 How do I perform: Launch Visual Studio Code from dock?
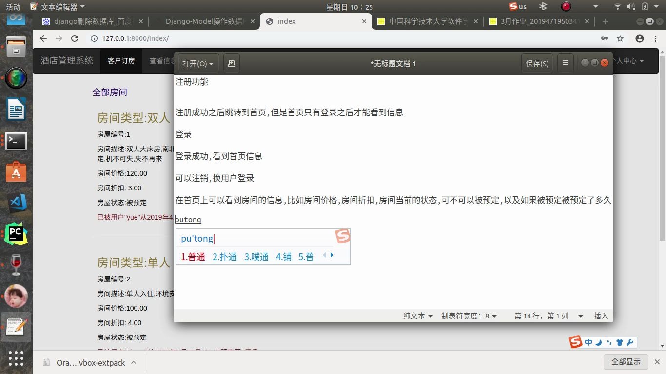(16, 203)
